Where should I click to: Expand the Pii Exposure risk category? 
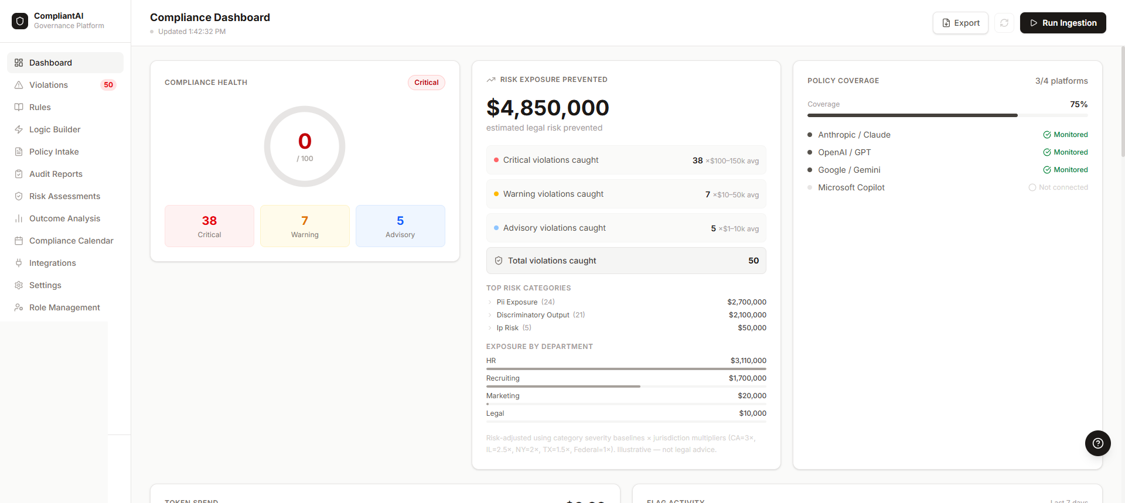[x=626, y=302]
